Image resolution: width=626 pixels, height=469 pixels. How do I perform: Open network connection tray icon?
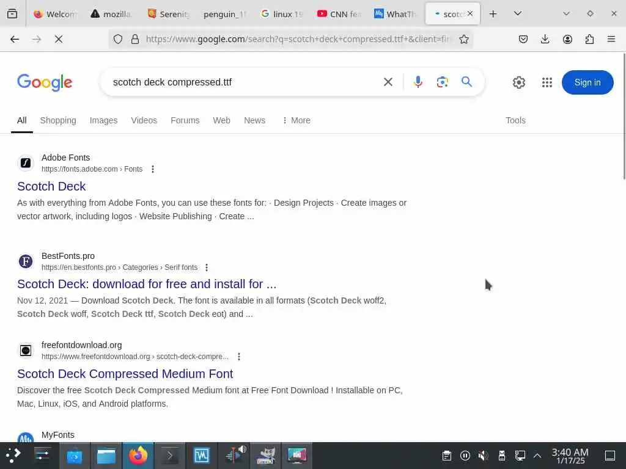[x=520, y=456]
